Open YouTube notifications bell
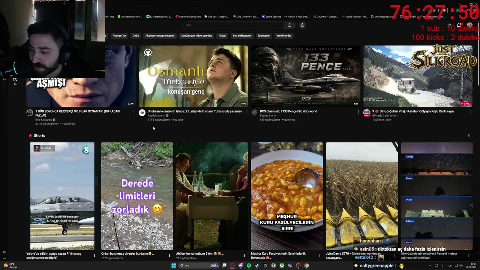Viewport: 480px width, 270px height. point(459,25)
